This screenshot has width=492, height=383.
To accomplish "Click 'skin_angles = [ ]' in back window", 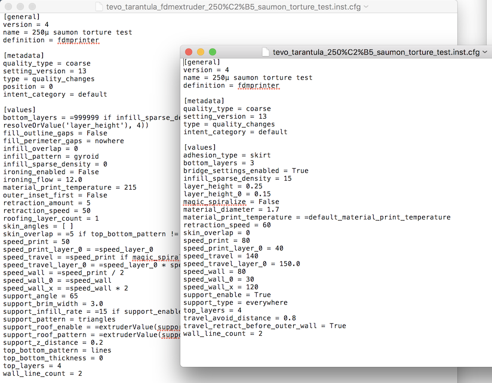I will (38, 226).
